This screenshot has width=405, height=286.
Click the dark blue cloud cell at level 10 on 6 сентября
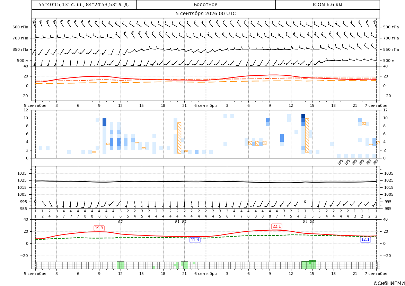pyautogui.click(x=303, y=116)
